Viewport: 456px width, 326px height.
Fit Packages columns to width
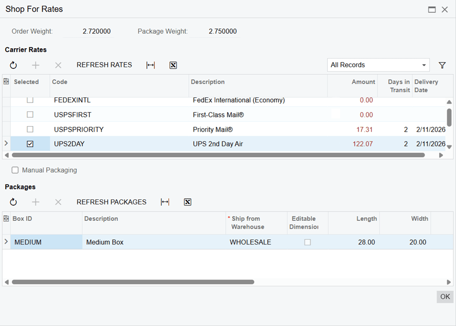[165, 202]
